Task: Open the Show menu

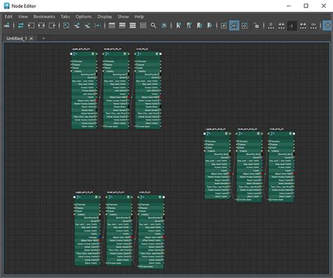Action: tap(124, 17)
